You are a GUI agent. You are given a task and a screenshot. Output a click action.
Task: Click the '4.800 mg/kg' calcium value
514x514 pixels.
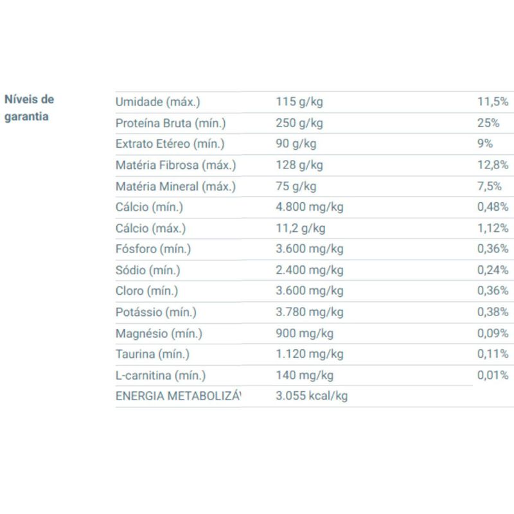click(x=309, y=207)
